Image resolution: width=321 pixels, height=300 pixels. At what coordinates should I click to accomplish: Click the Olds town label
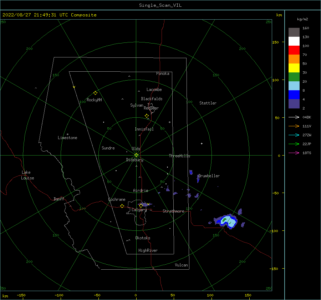[x=136, y=149]
